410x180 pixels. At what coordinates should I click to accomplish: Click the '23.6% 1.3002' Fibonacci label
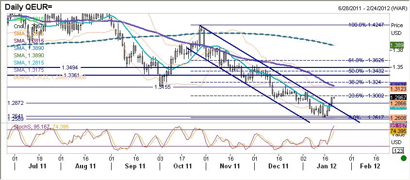tap(366, 96)
